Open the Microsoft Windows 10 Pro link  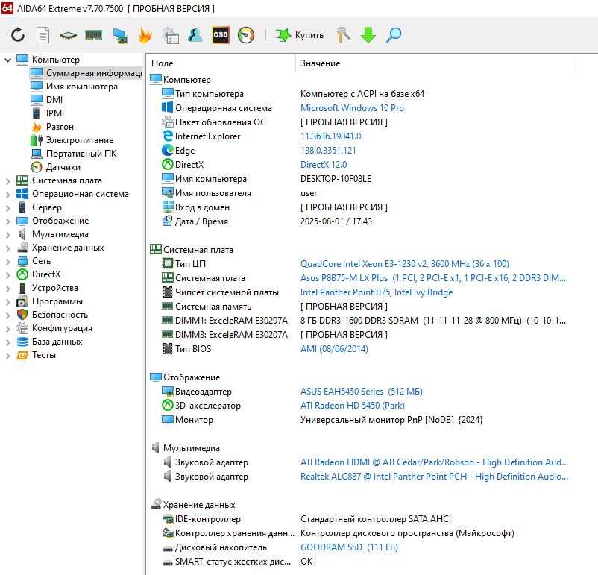coord(352,108)
